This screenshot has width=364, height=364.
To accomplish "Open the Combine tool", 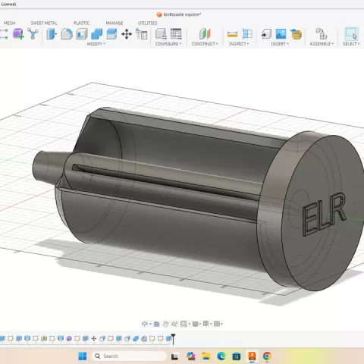I will 96,34.
